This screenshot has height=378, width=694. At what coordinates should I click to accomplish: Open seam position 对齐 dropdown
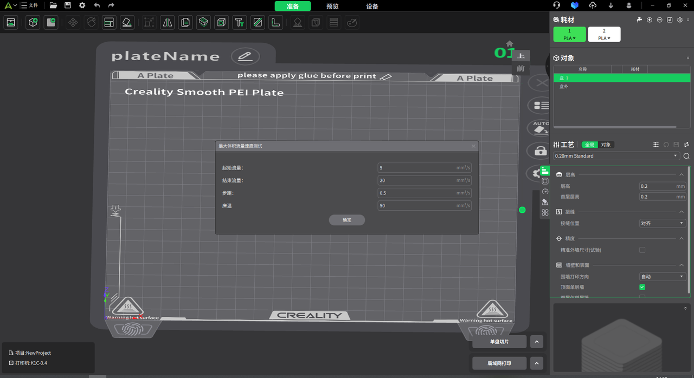point(663,223)
